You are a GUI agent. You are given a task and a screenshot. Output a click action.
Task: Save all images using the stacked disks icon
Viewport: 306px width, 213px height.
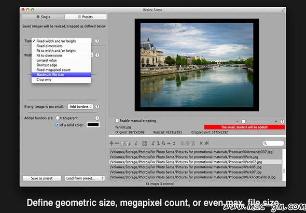pos(128,144)
